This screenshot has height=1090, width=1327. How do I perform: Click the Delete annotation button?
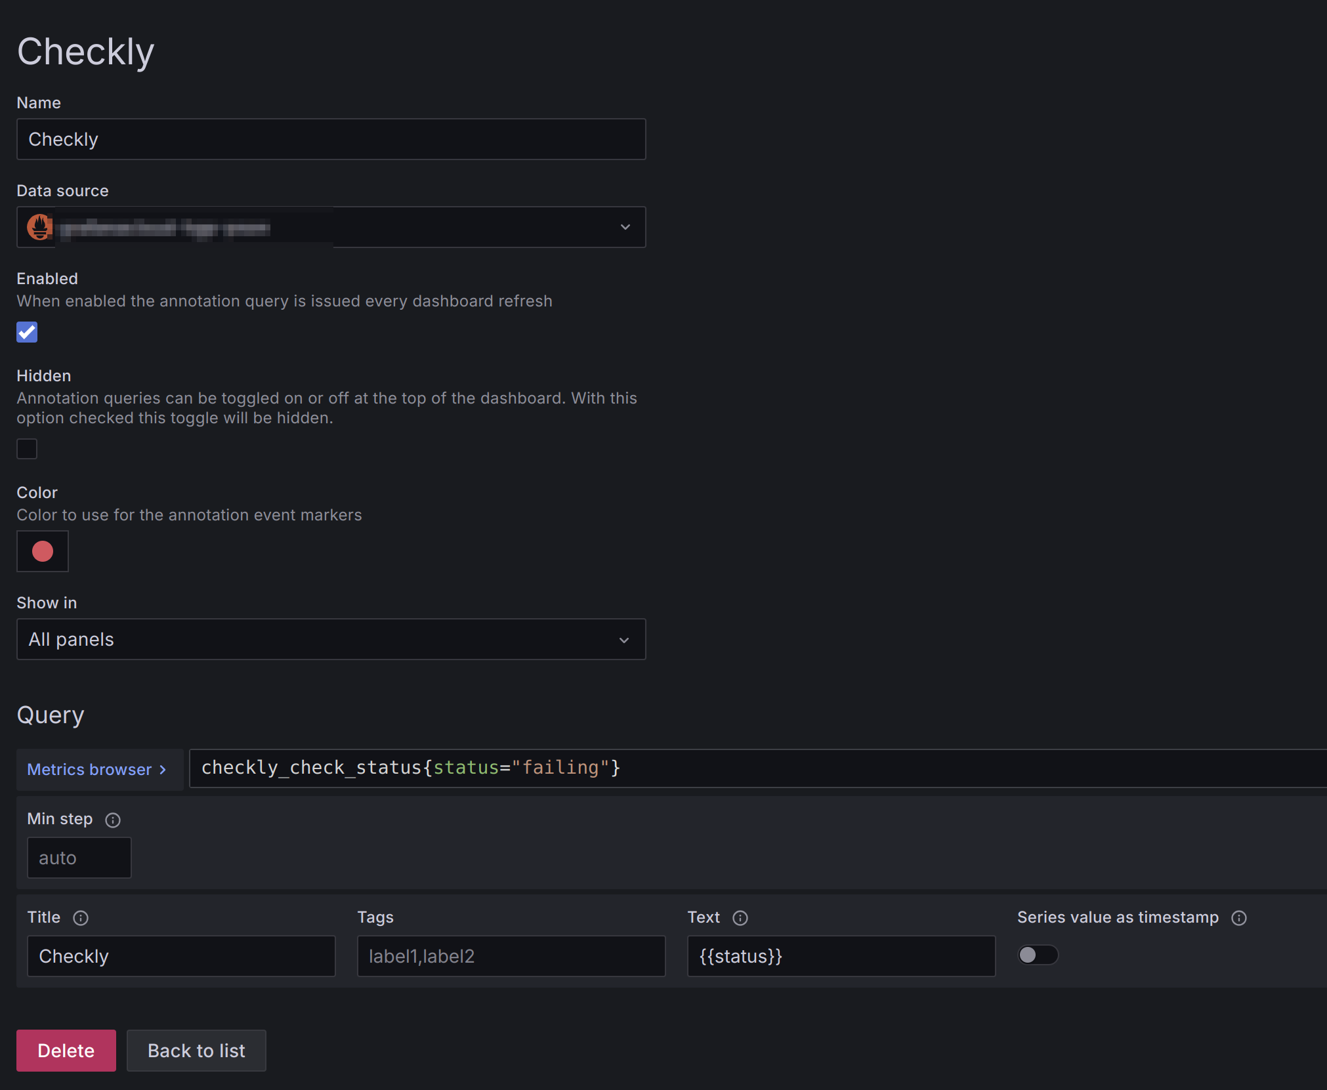point(66,1051)
